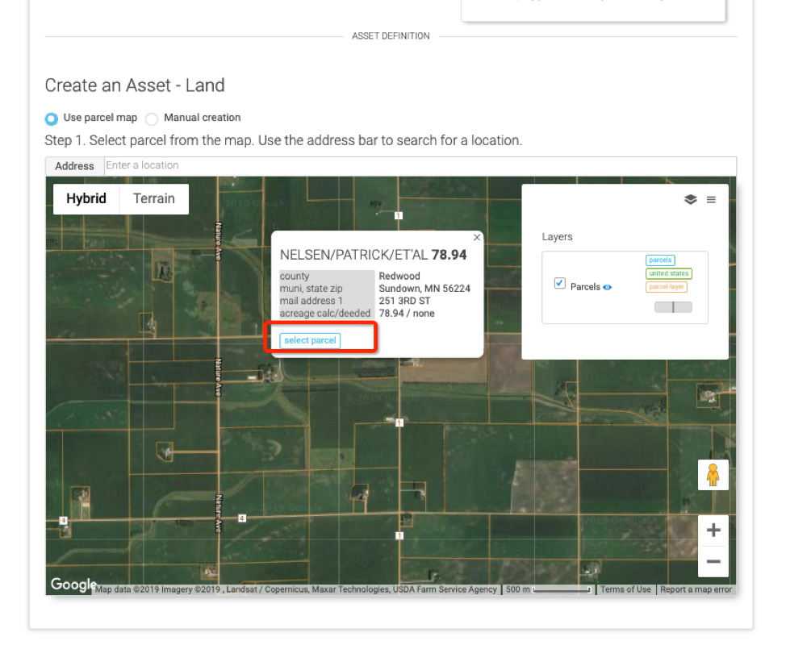
Task: Choose the 'Manual creation' radio option
Action: [x=152, y=119]
